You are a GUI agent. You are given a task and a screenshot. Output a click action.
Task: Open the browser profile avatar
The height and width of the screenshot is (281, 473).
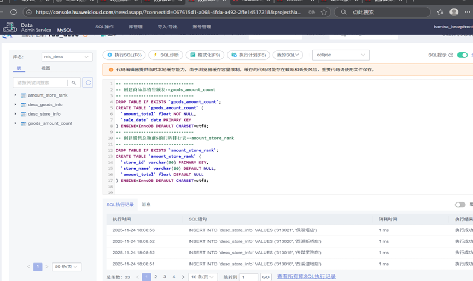click(454, 12)
